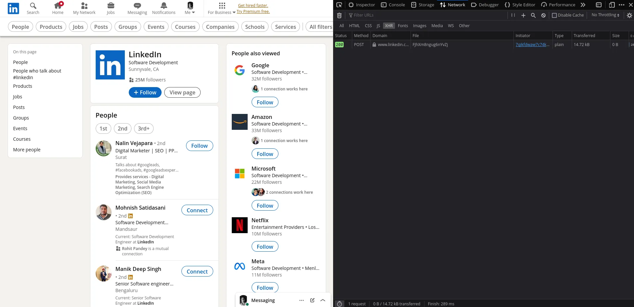The image size is (634, 307).
Task: Go to LinkedIn Home
Action: 58,9
